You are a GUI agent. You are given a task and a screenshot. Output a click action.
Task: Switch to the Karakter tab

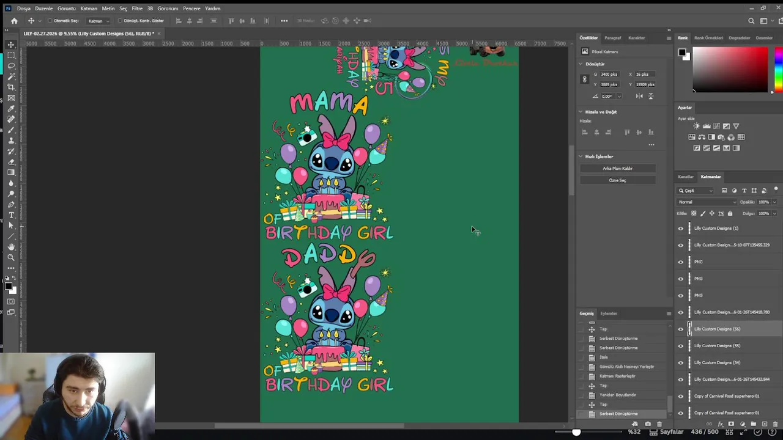click(x=636, y=38)
